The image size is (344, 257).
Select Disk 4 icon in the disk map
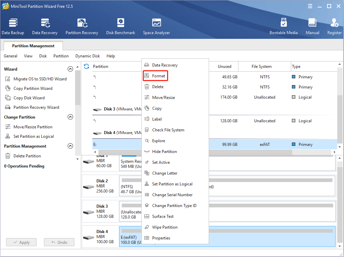click(x=89, y=237)
